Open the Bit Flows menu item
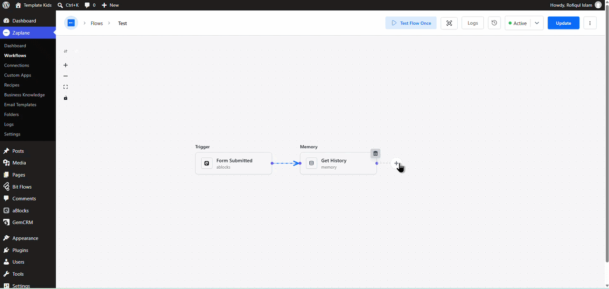This screenshot has width=609, height=289. click(28, 187)
